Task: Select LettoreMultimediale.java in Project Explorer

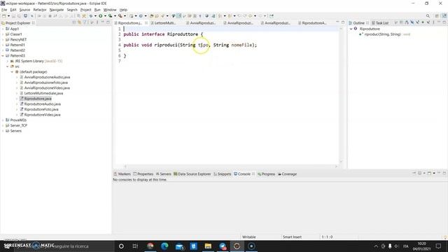Action: tap(43, 93)
